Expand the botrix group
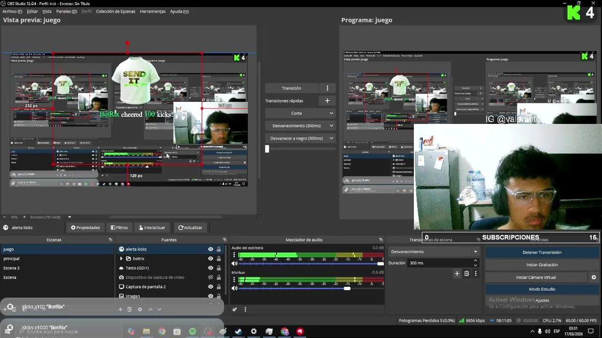 (121, 259)
